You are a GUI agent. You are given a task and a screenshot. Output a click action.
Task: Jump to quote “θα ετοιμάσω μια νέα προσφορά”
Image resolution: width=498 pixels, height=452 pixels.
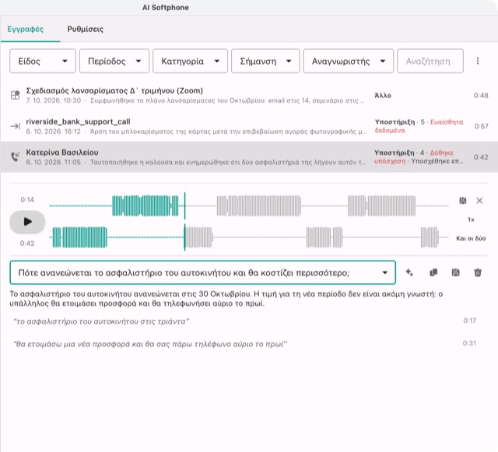tap(150, 344)
